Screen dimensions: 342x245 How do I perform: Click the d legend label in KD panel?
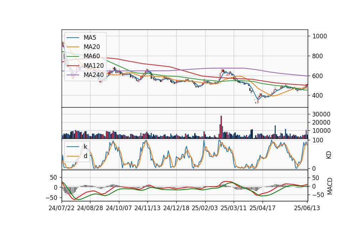85,156
